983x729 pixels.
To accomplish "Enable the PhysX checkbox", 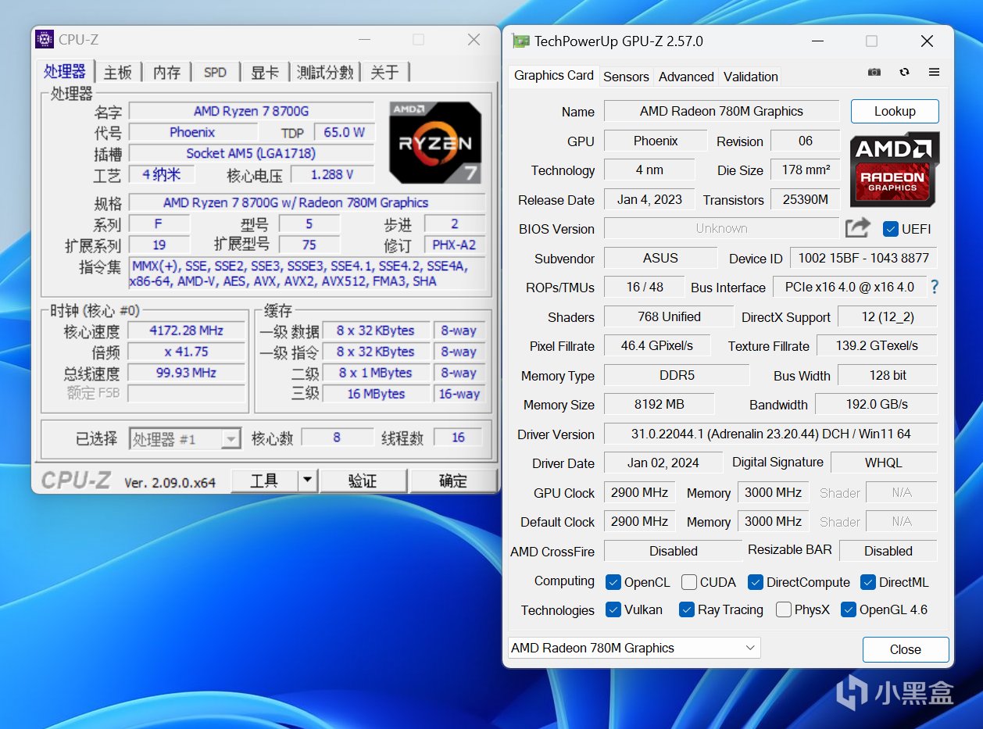I will tap(784, 609).
